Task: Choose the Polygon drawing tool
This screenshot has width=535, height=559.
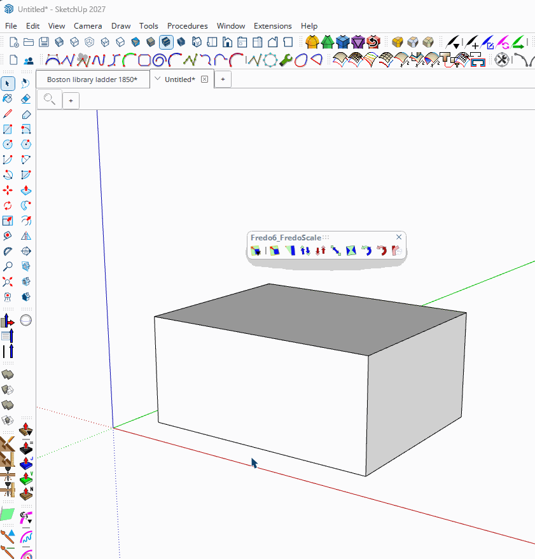Action: [x=25, y=144]
